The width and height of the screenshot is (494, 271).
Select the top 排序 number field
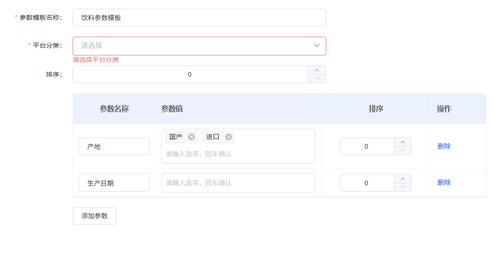(190, 74)
